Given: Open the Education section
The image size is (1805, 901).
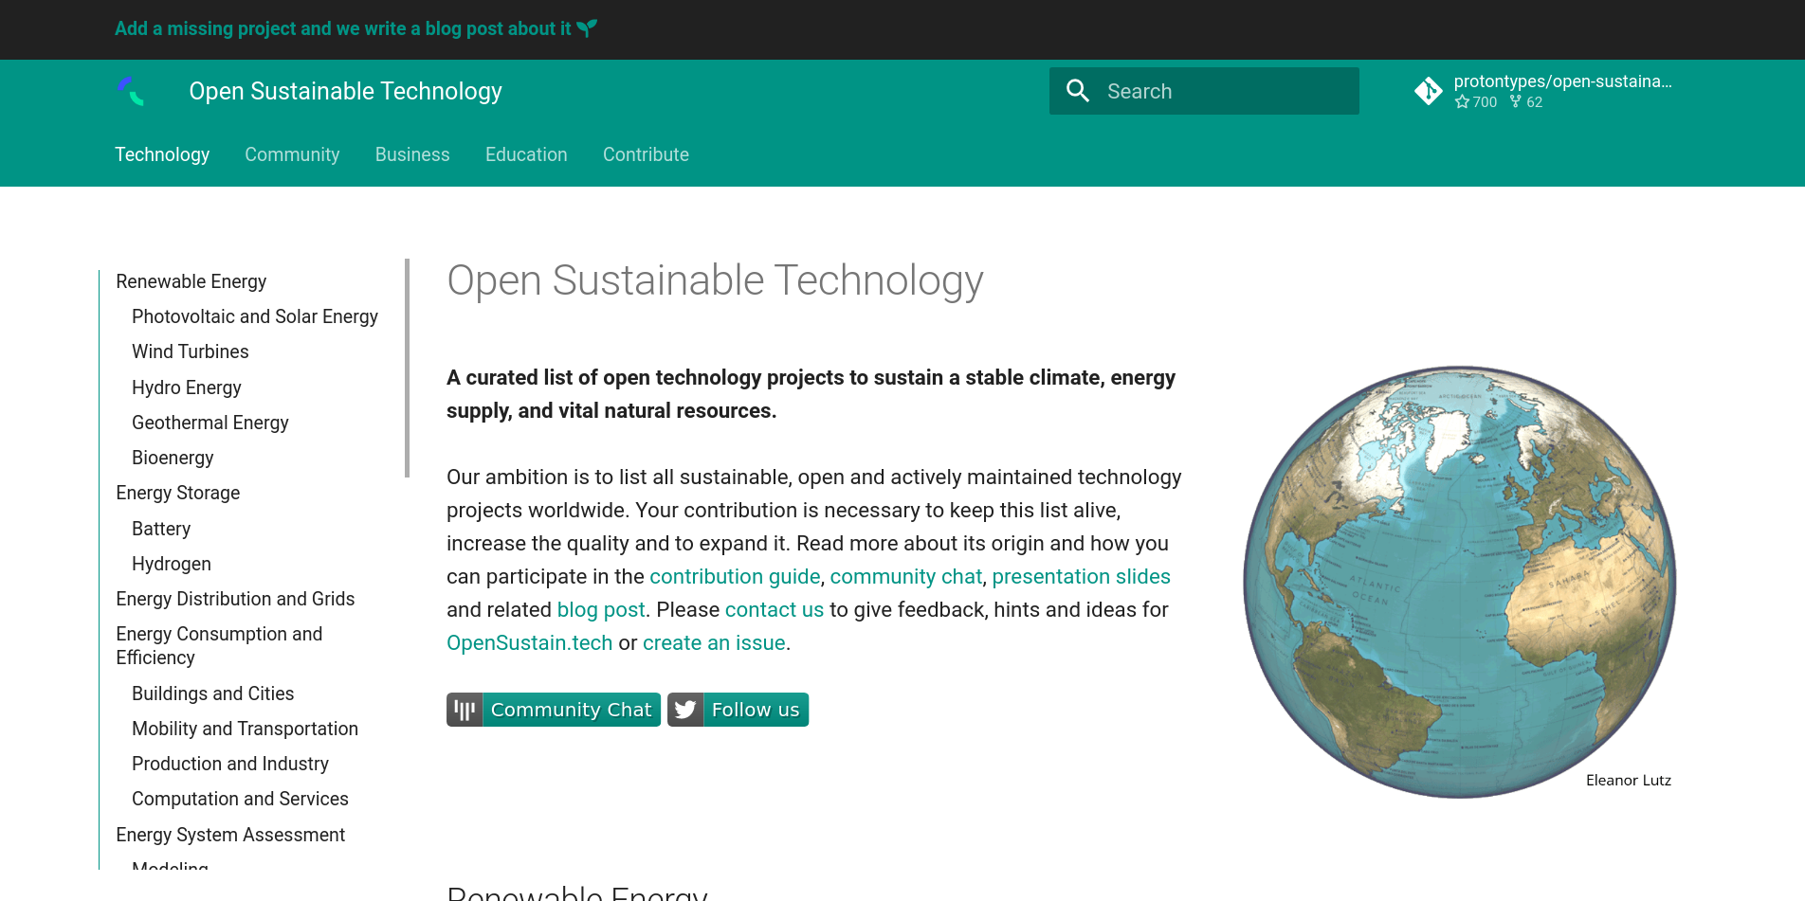Looking at the screenshot, I should (x=526, y=154).
